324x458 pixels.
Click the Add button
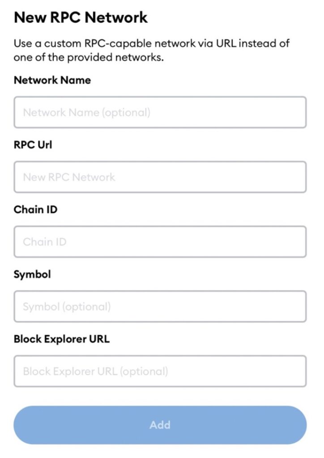[x=160, y=425]
